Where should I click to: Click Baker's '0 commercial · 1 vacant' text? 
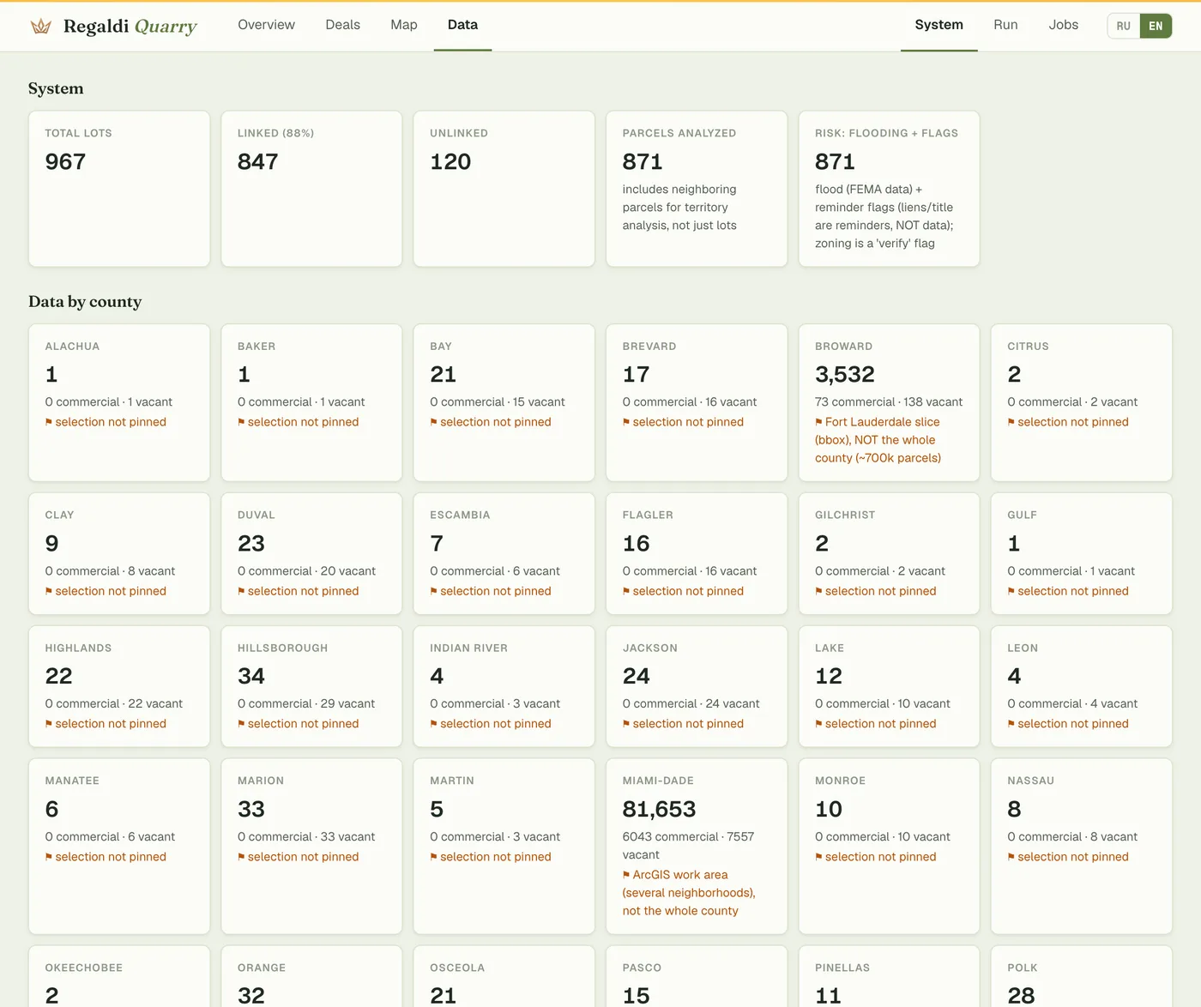(x=301, y=402)
